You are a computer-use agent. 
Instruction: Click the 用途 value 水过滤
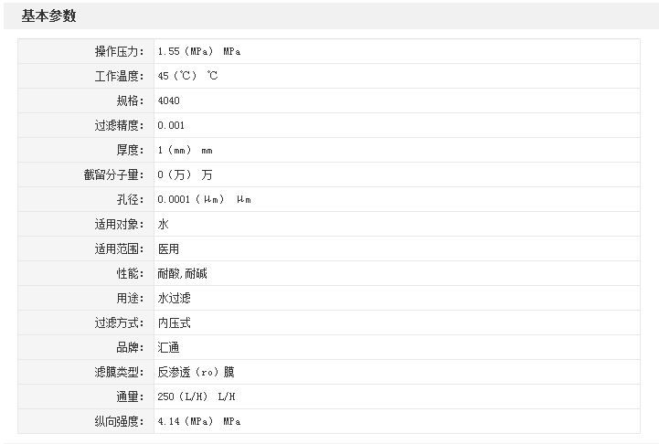point(174,298)
